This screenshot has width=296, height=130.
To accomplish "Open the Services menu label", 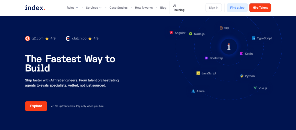I will [92, 8].
